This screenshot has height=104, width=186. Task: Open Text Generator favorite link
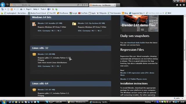click(114, 13)
